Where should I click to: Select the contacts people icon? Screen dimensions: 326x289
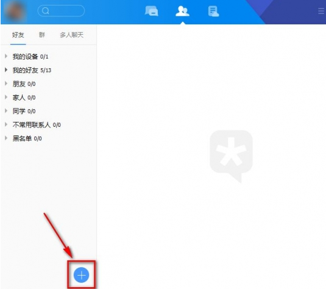[182, 11]
